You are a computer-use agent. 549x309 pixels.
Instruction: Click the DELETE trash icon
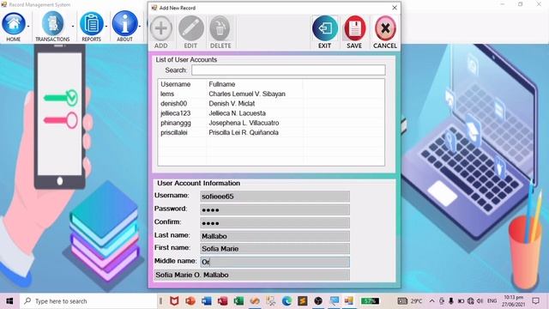pos(220,28)
